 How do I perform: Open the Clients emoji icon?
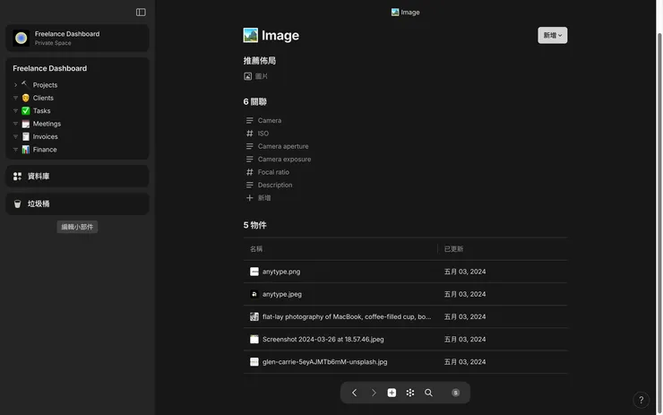click(x=25, y=98)
